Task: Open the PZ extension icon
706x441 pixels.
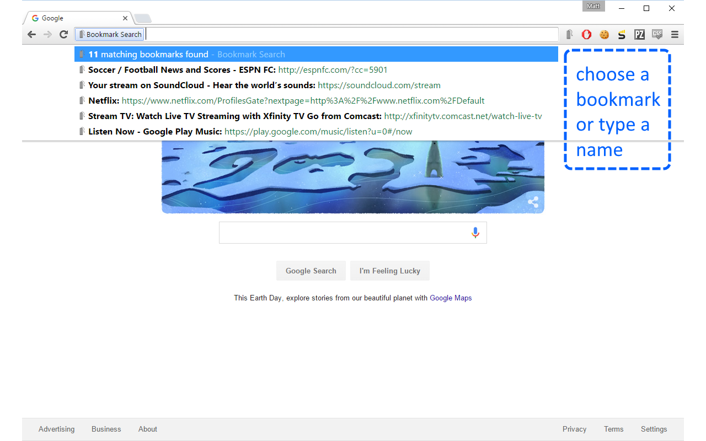Action: pyautogui.click(x=639, y=35)
